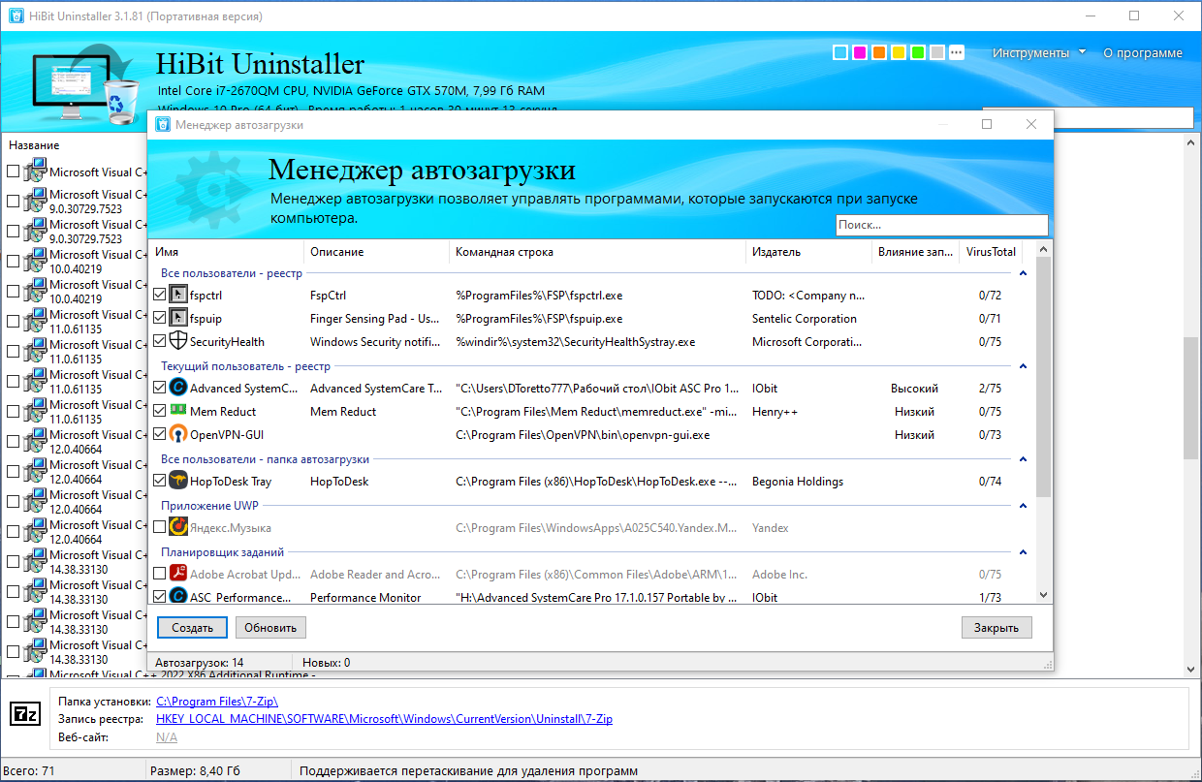Disable the fspctrl startup checkbox
This screenshot has width=1202, height=782.
pos(160,295)
